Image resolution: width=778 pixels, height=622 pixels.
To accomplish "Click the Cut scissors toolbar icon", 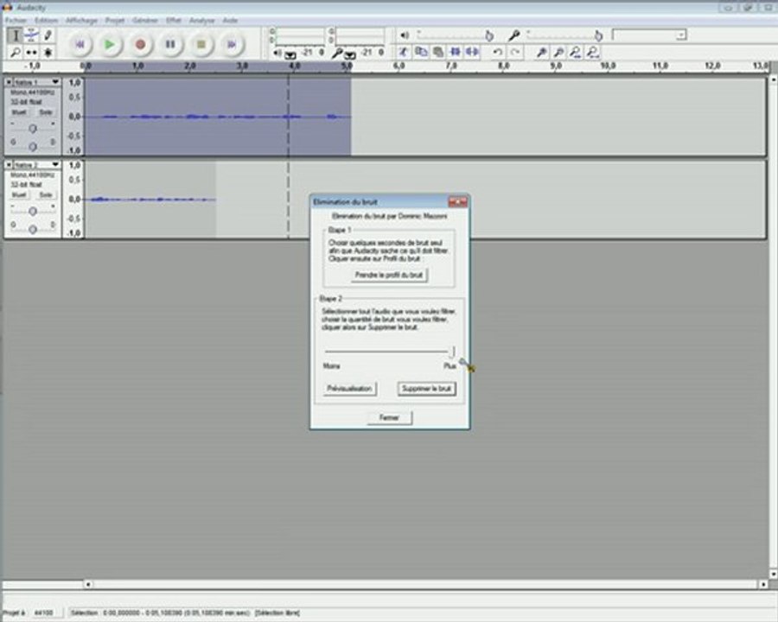I will [x=404, y=52].
